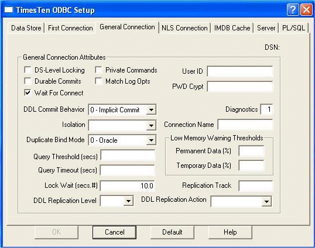Tick the Private Commands checkbox
The width and height of the screenshot is (315, 248).
pos(98,70)
